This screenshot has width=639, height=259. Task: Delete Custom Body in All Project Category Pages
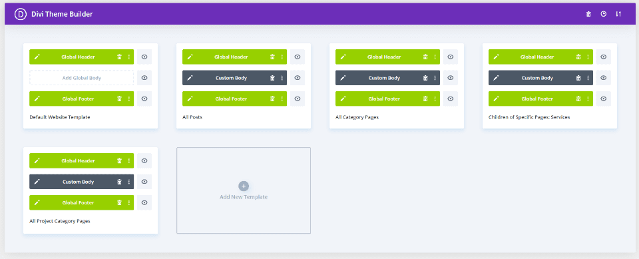click(x=119, y=182)
